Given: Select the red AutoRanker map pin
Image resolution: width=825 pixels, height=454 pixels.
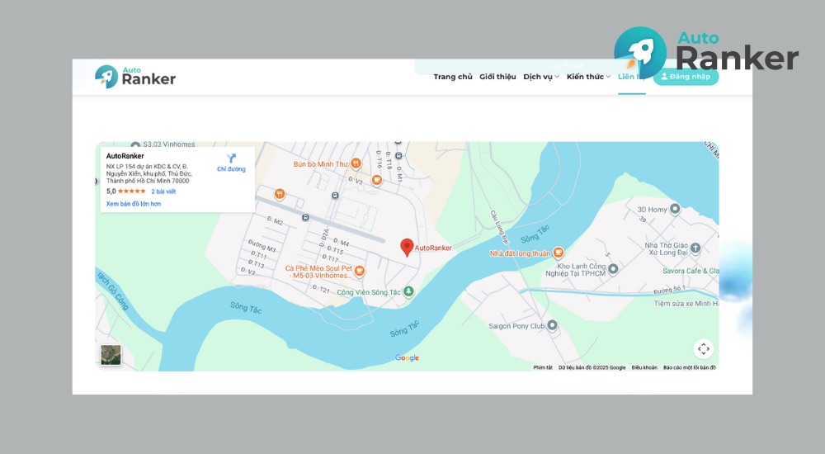Looking at the screenshot, I should coord(407,247).
